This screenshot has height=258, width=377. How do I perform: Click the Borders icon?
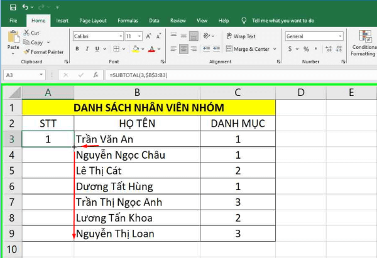click(116, 49)
